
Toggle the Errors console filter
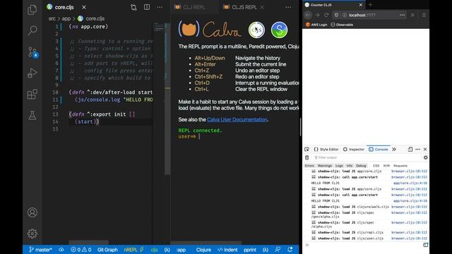pos(309,166)
